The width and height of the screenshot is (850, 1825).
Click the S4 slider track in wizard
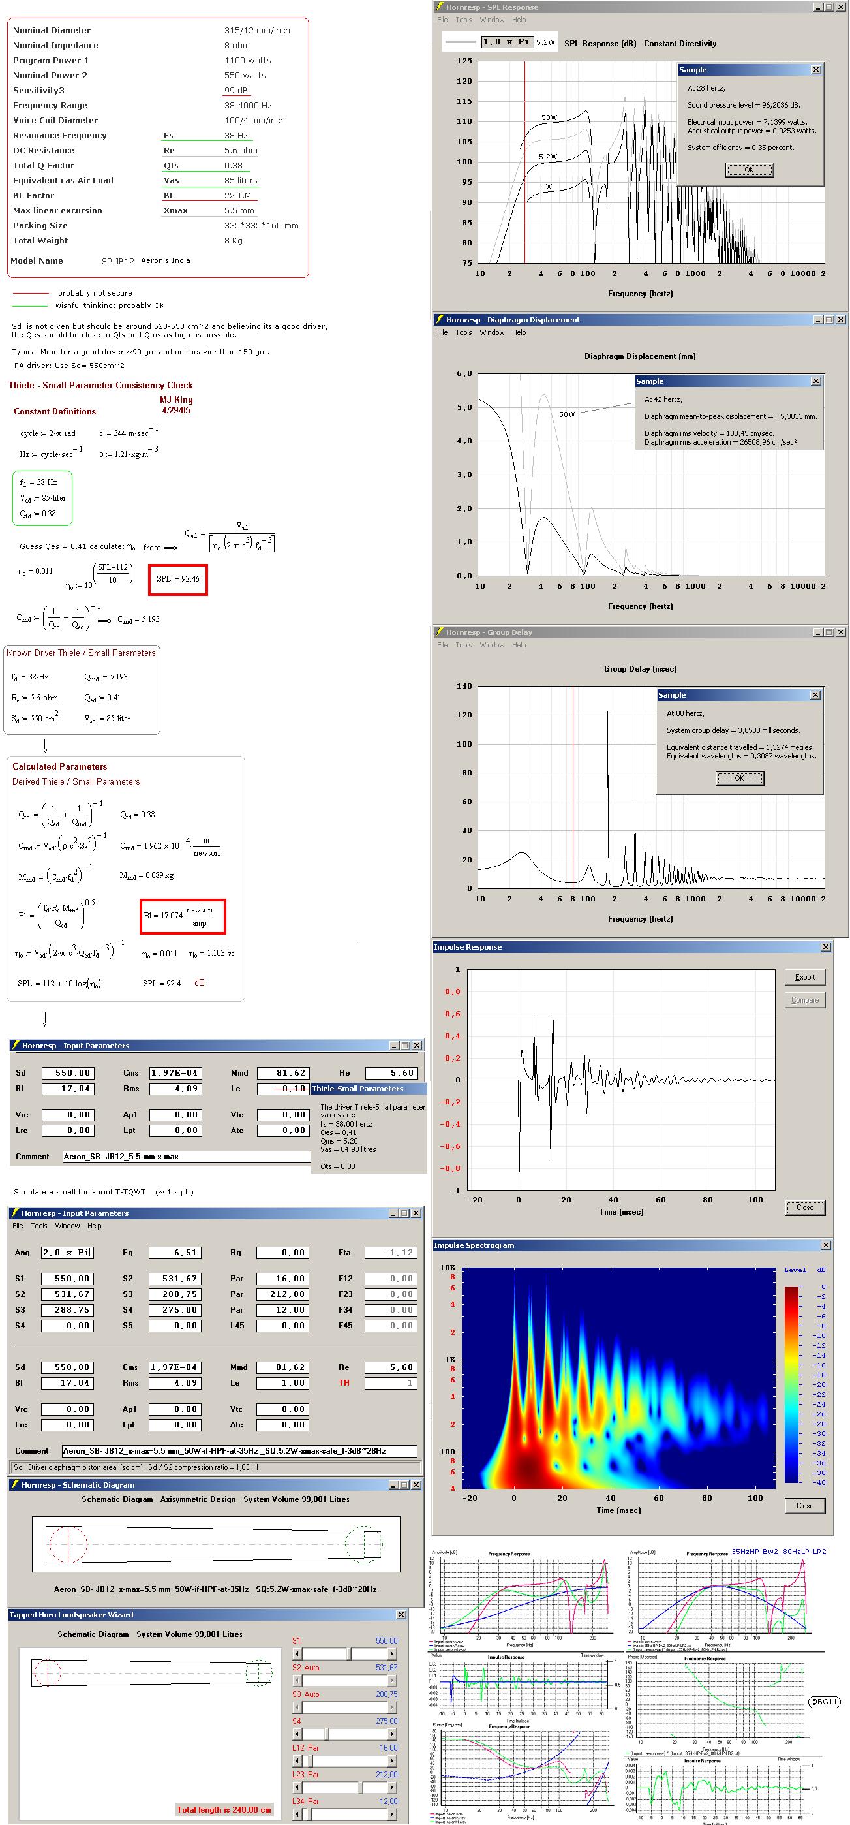(344, 1734)
